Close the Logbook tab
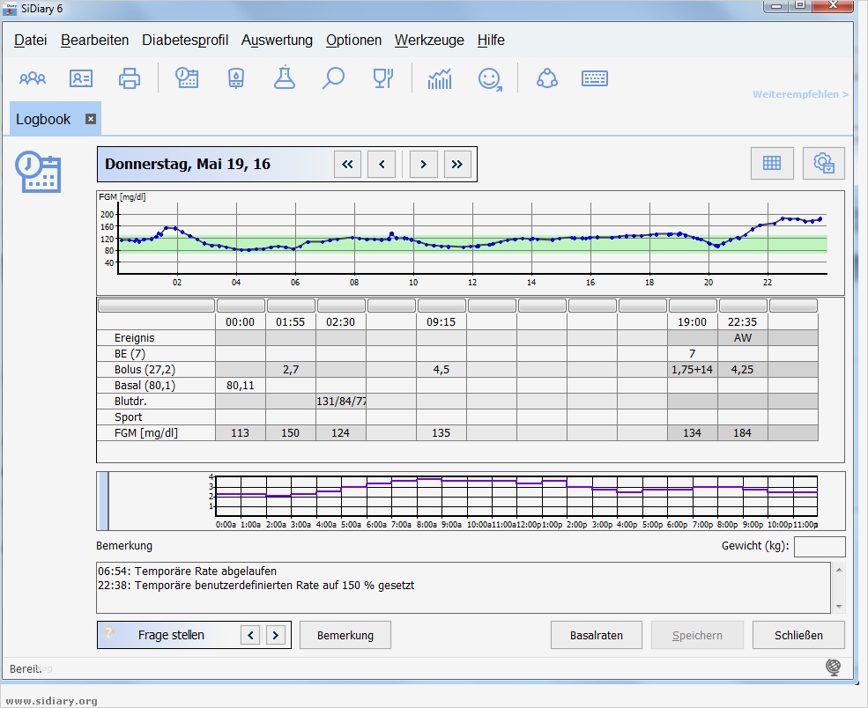Image resolution: width=868 pixels, height=708 pixels. click(x=90, y=119)
